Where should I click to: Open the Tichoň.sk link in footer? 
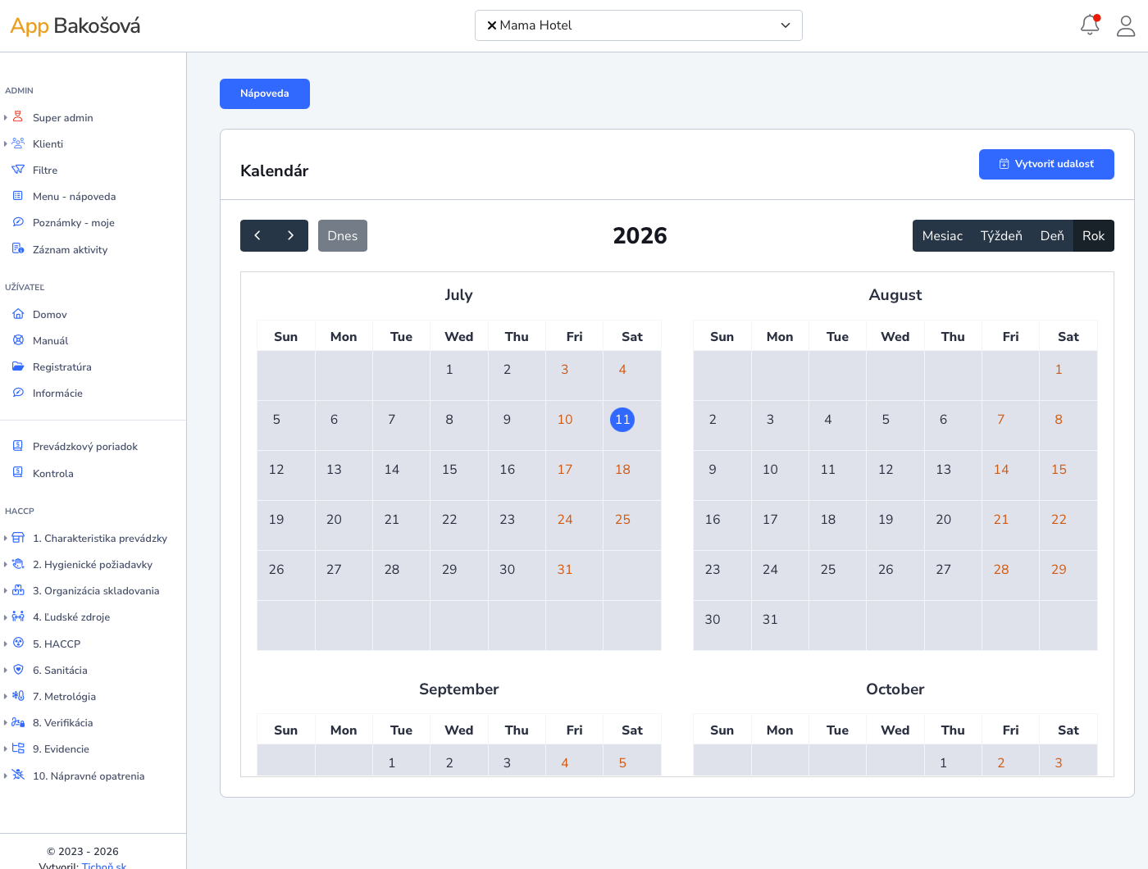click(104, 865)
